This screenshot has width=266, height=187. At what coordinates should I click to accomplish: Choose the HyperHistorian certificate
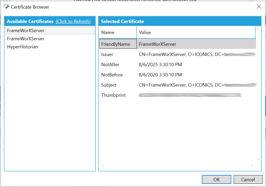[22, 47]
